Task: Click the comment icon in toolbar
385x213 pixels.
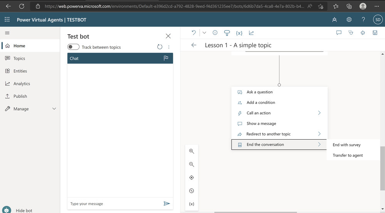Action: (339, 33)
